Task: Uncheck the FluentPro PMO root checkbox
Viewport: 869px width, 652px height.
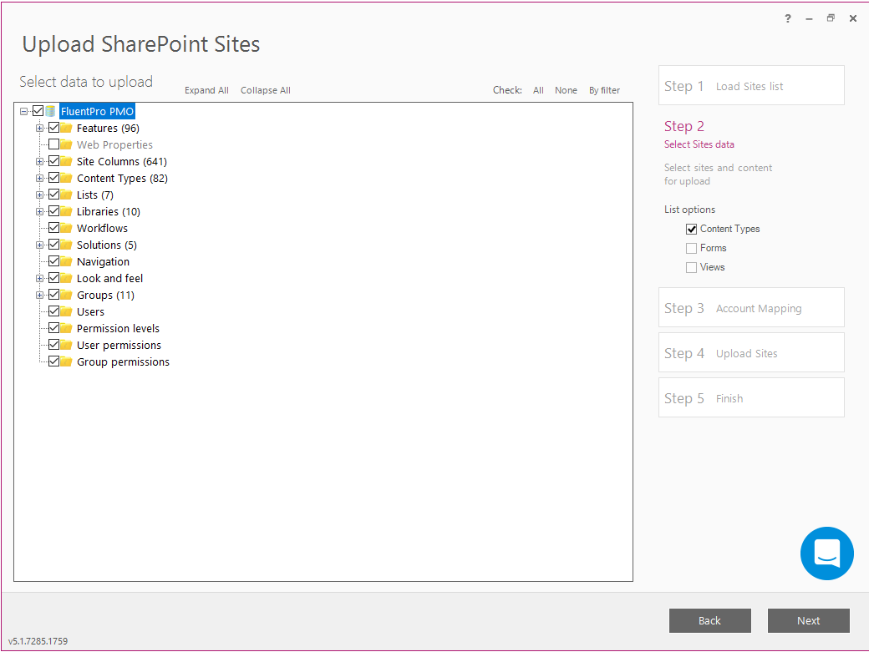Action: [38, 111]
